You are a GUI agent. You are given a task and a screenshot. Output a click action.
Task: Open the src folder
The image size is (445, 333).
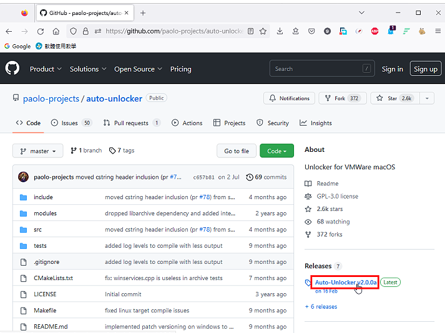(x=37, y=230)
